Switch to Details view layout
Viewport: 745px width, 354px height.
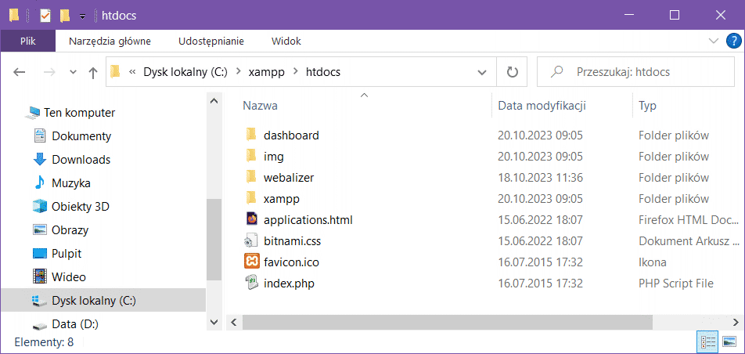[x=708, y=341]
